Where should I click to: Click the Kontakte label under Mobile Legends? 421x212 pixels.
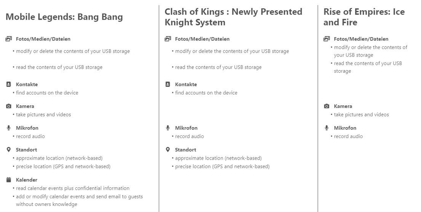pyautogui.click(x=27, y=84)
